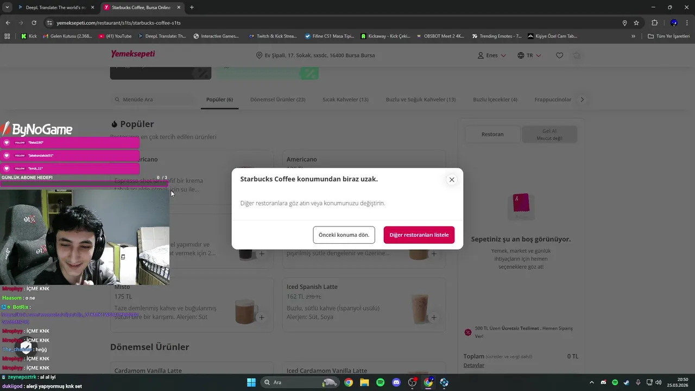Screen dimensions: 695x391
Task: Open the Windows Start menu
Action: click(x=251, y=382)
